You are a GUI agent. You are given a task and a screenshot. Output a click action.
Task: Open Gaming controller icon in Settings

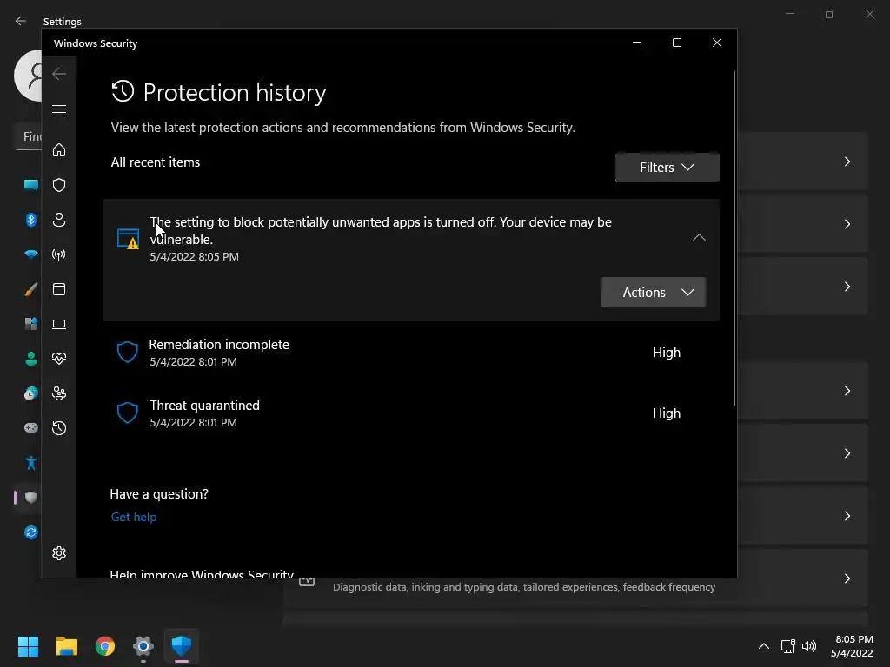tap(30, 427)
